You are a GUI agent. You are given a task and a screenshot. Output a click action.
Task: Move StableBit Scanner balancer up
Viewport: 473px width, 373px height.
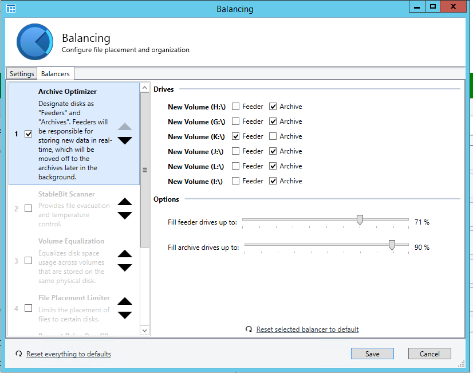pyautogui.click(x=125, y=202)
